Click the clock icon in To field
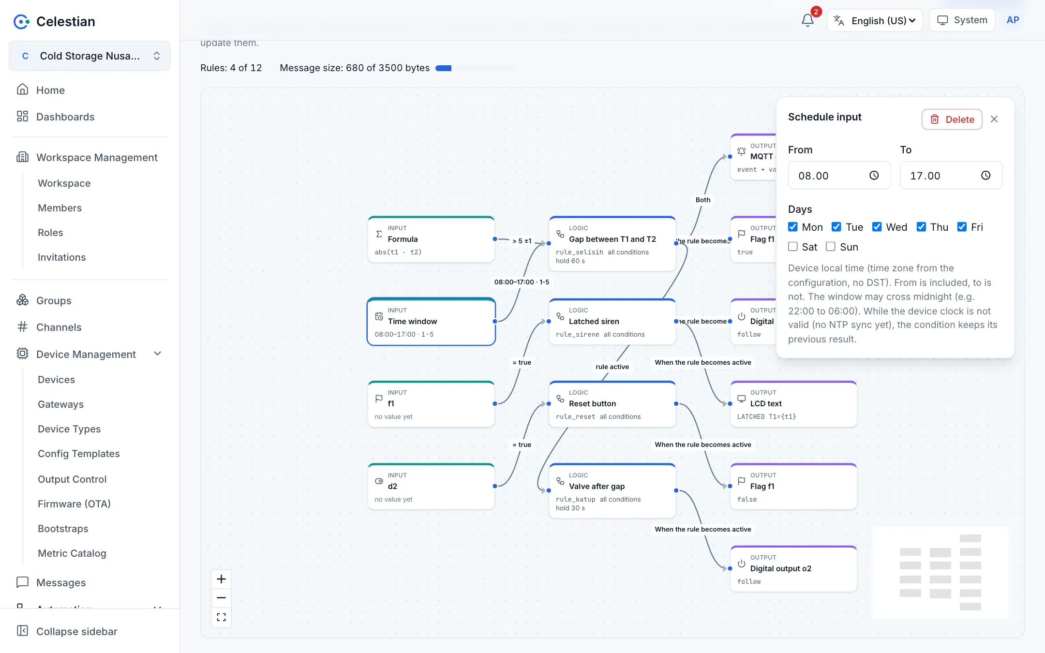This screenshot has width=1045, height=653. tap(985, 176)
